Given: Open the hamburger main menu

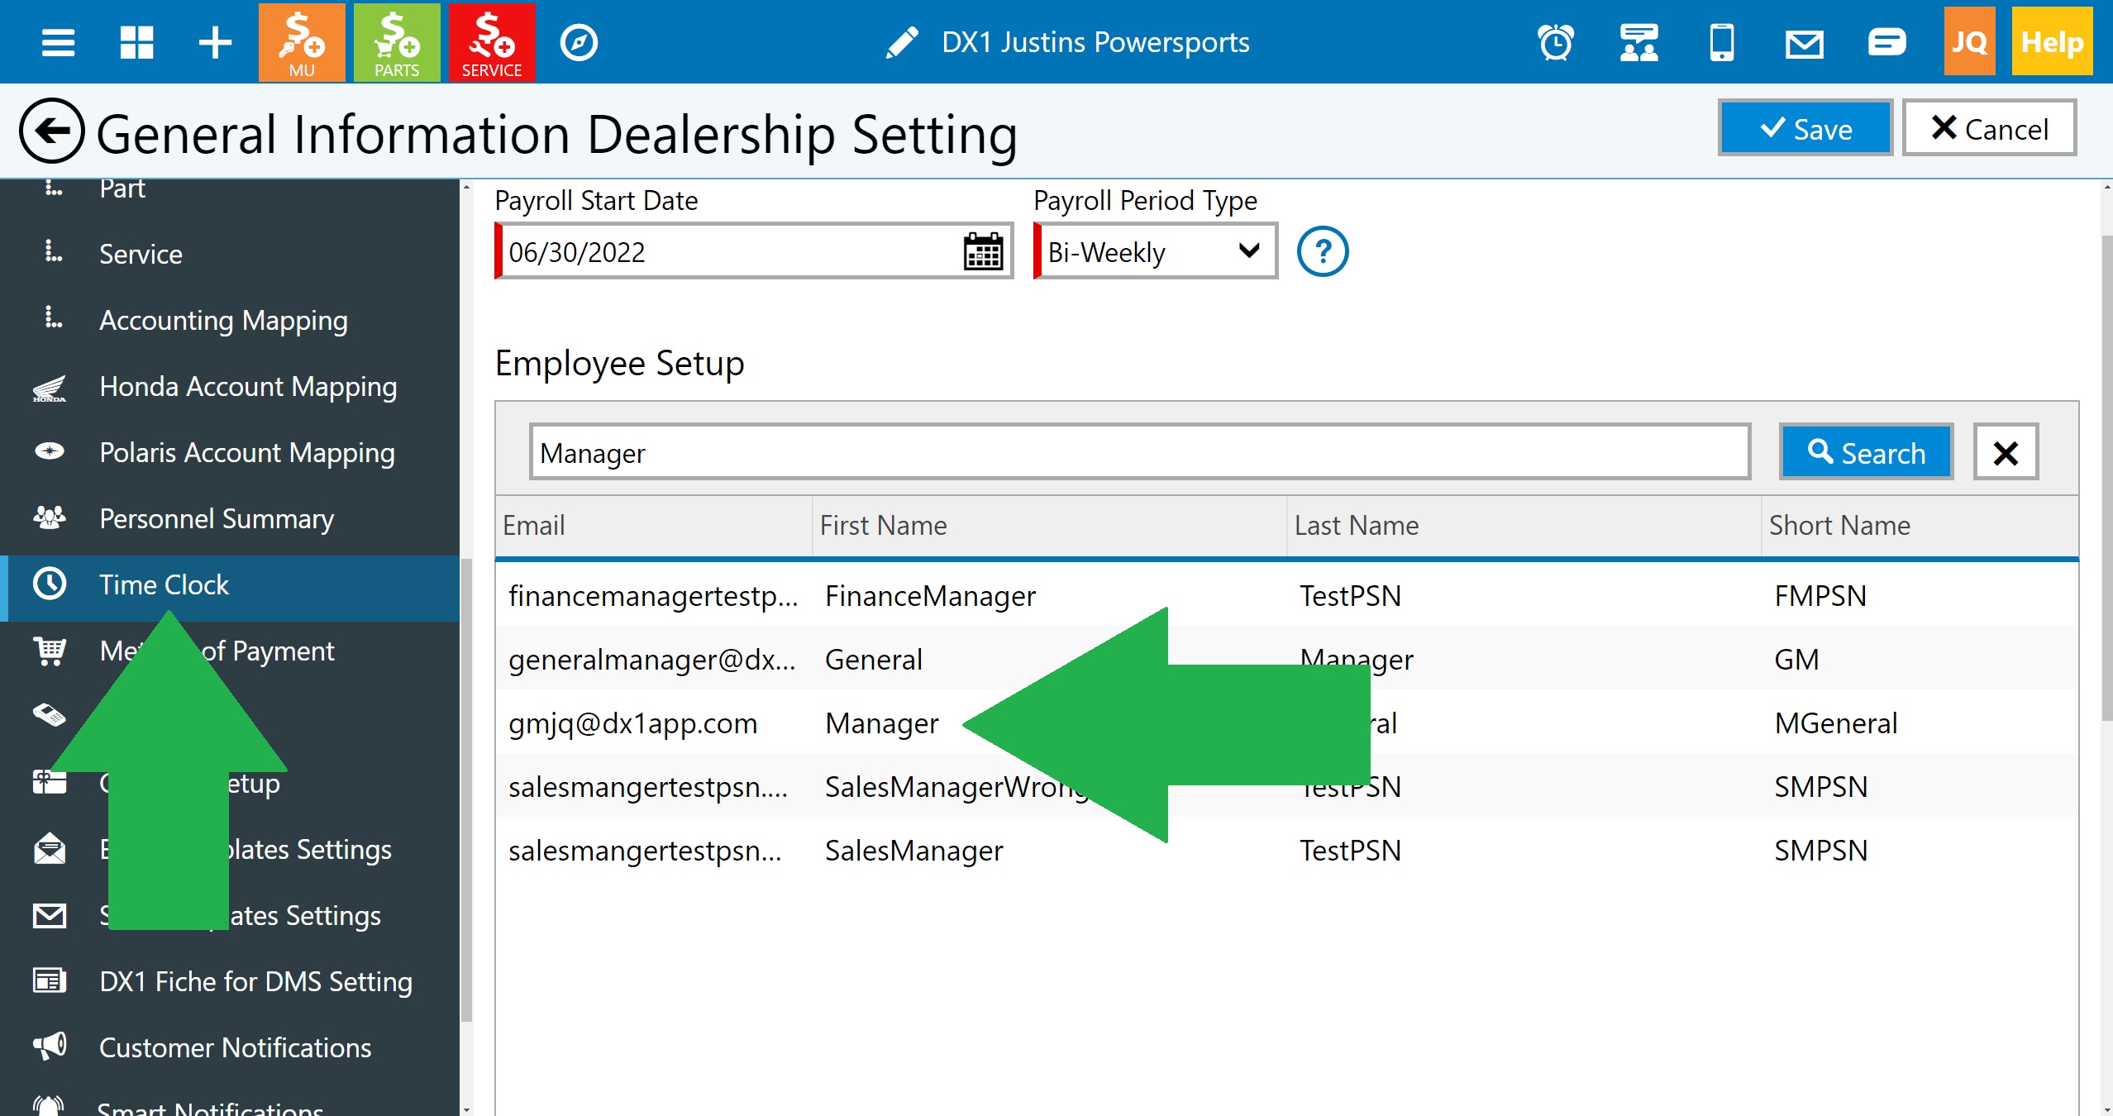Looking at the screenshot, I should (x=58, y=42).
